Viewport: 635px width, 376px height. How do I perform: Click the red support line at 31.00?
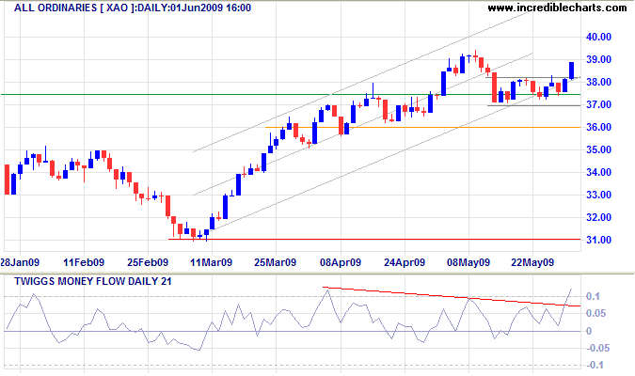pyautogui.click(x=374, y=239)
